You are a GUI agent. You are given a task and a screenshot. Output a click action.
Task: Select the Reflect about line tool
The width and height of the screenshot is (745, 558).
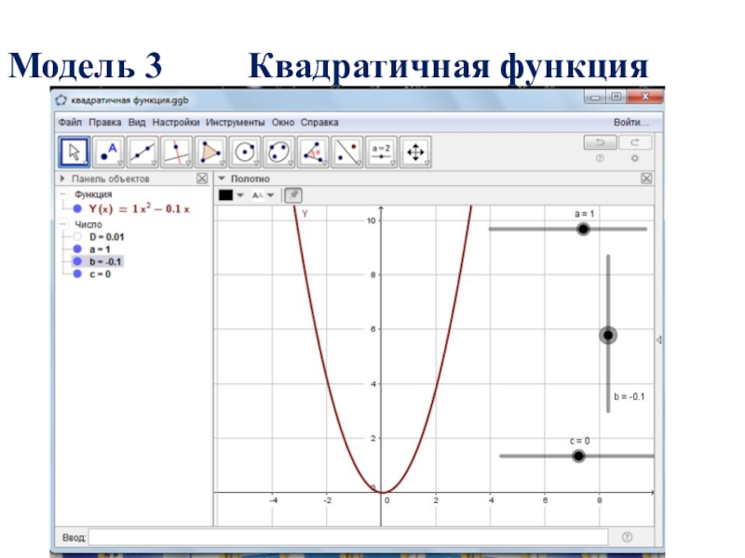347,153
